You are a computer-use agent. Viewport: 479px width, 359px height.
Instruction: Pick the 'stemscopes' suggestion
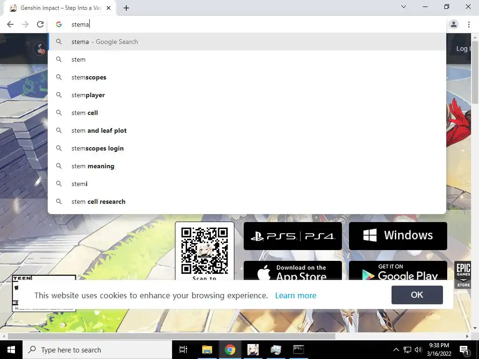[247, 77]
